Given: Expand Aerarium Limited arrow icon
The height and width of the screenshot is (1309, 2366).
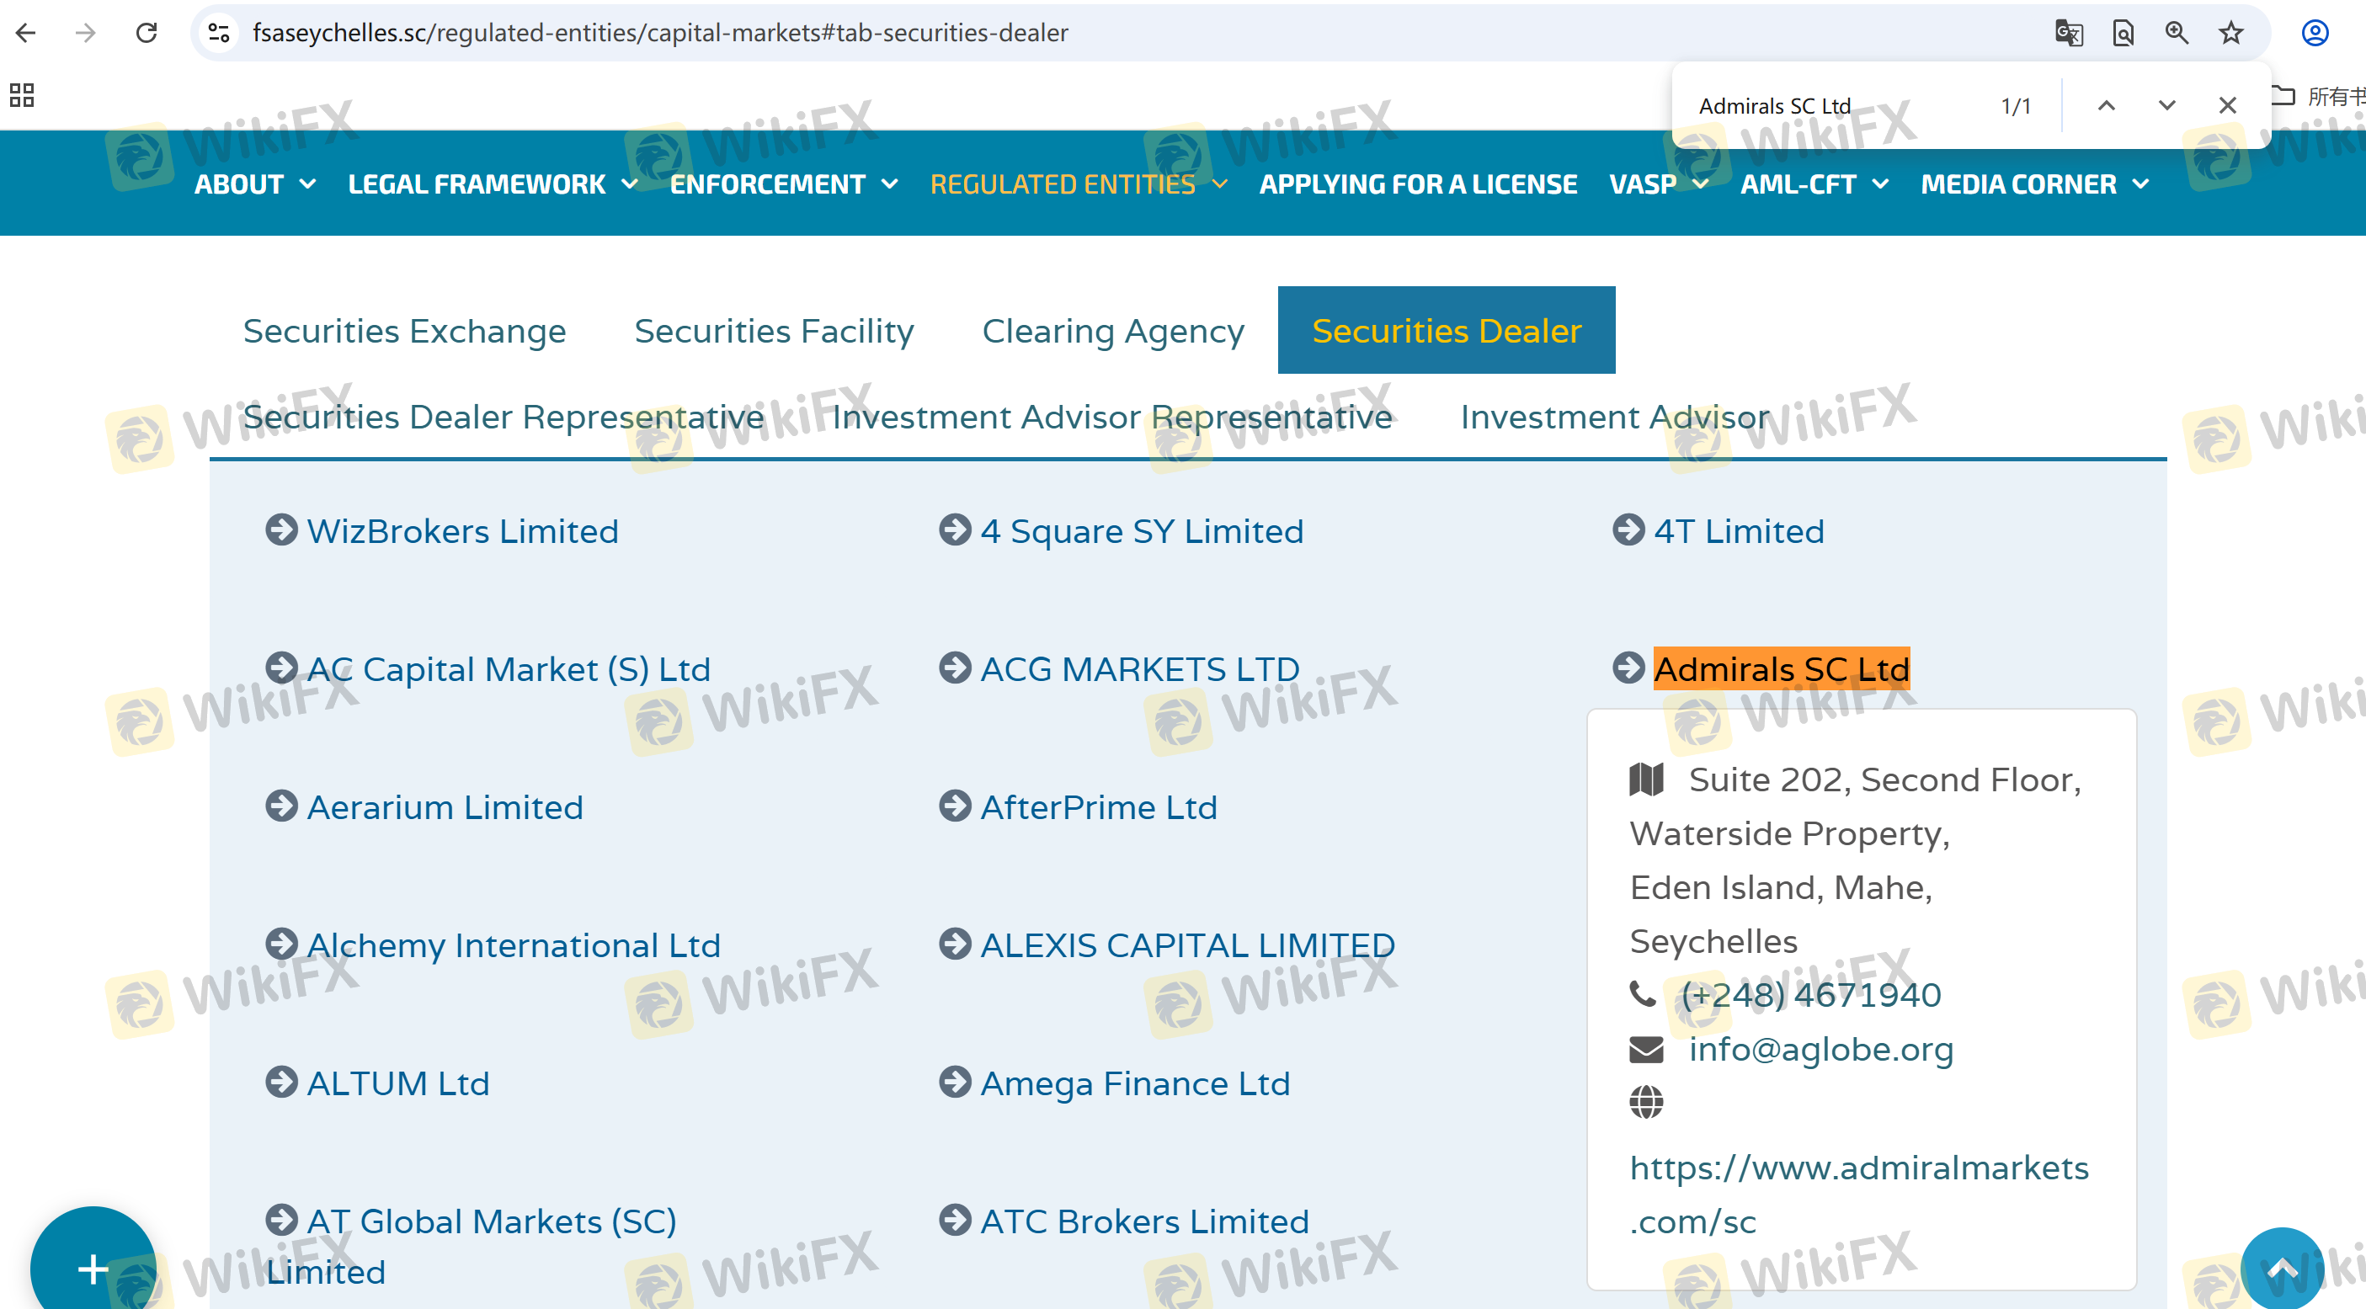Looking at the screenshot, I should 281,806.
